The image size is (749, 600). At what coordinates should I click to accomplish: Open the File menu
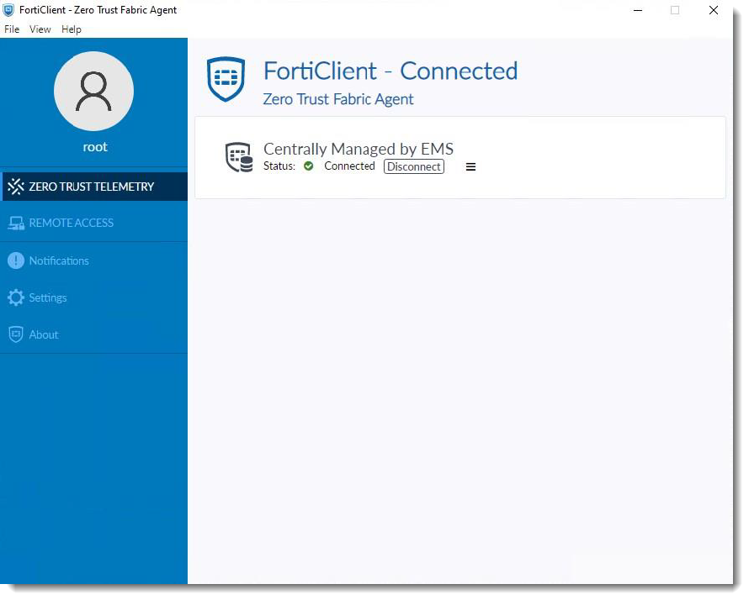pos(11,29)
